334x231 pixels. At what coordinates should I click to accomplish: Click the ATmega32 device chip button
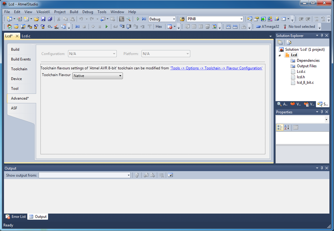tap(267, 27)
